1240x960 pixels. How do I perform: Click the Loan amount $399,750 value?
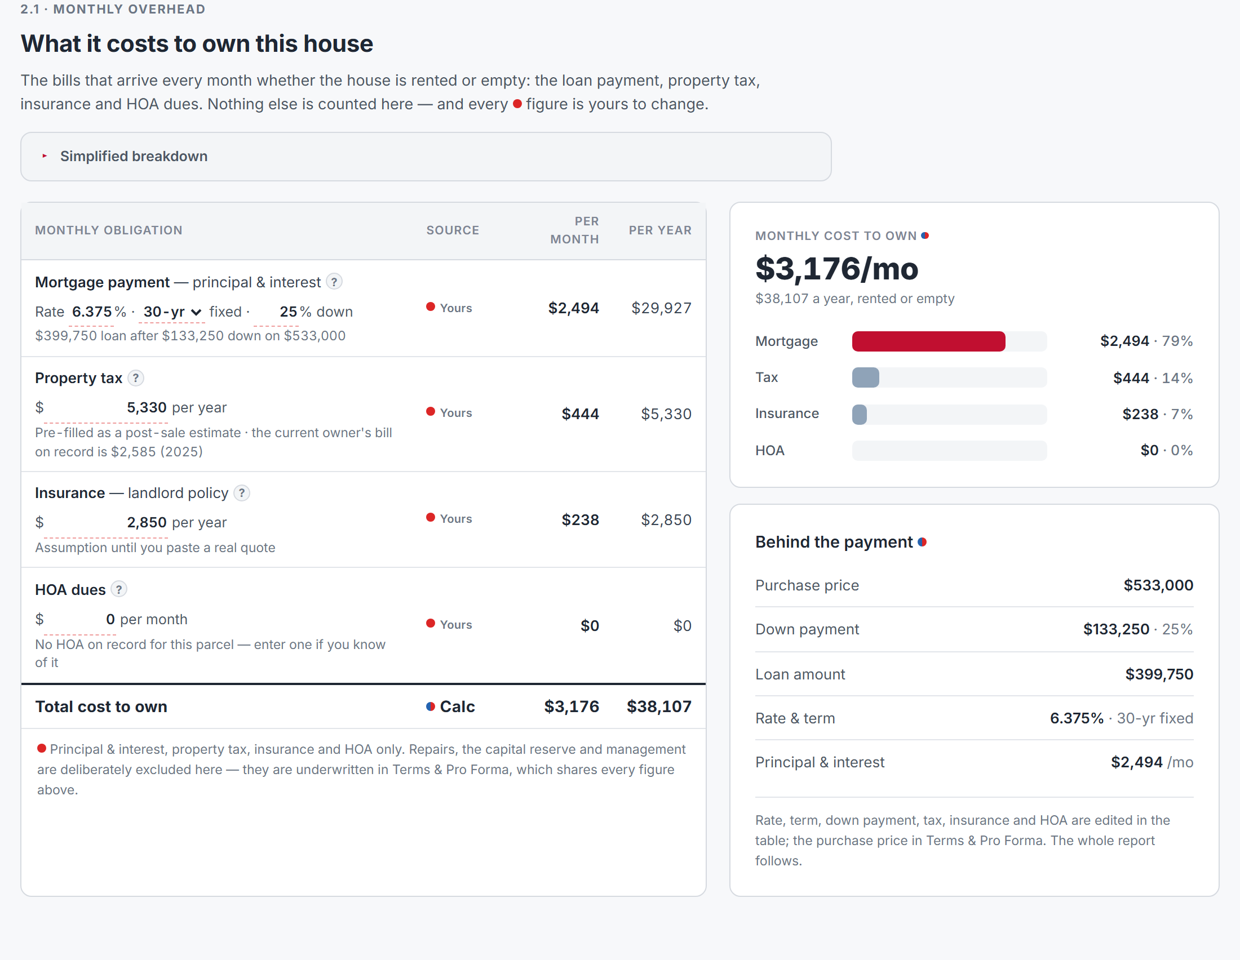tap(1159, 674)
